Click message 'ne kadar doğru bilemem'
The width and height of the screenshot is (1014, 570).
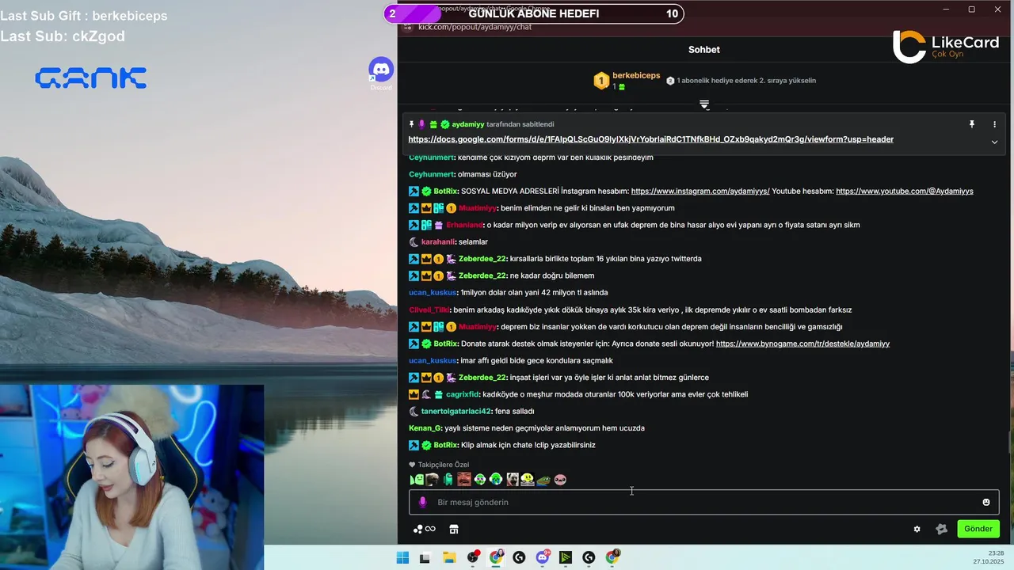point(552,275)
